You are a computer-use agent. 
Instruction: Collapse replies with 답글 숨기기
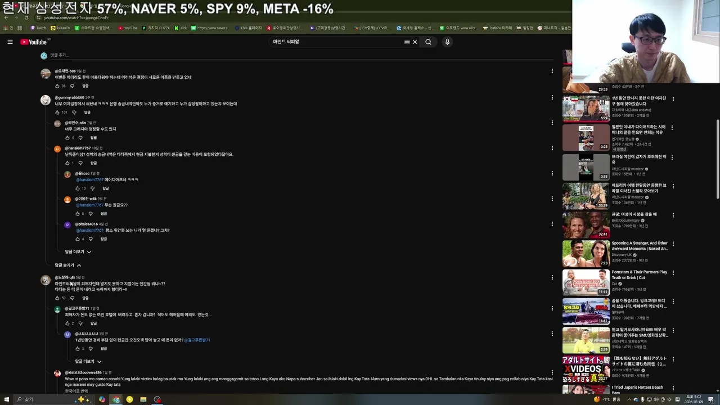point(68,265)
